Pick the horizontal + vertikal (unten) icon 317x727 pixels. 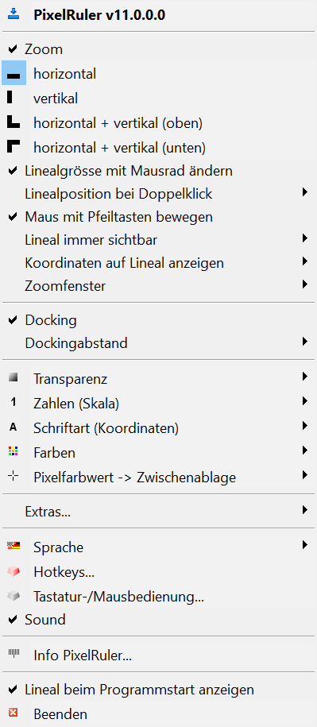pyautogui.click(x=14, y=146)
